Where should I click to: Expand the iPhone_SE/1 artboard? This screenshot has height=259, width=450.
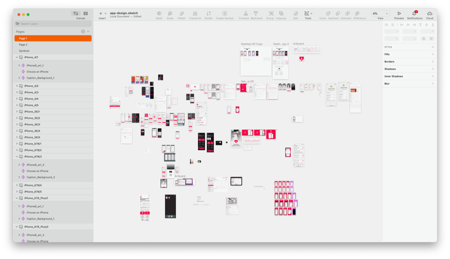pos(17,112)
